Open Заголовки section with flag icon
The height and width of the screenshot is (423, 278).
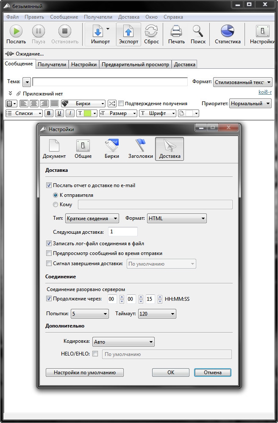point(141,146)
